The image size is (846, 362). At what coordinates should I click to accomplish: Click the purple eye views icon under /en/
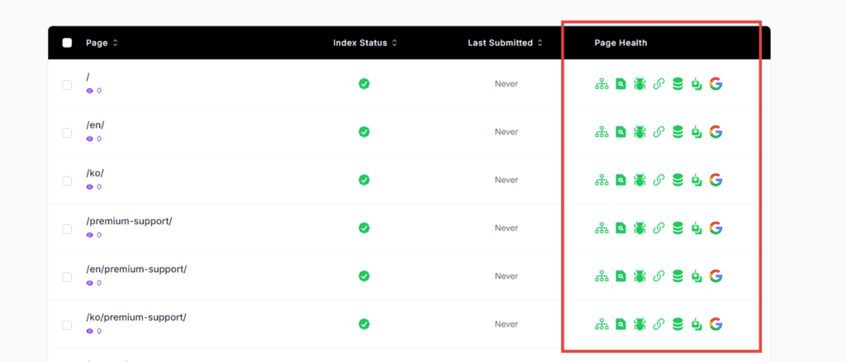pyautogui.click(x=89, y=139)
